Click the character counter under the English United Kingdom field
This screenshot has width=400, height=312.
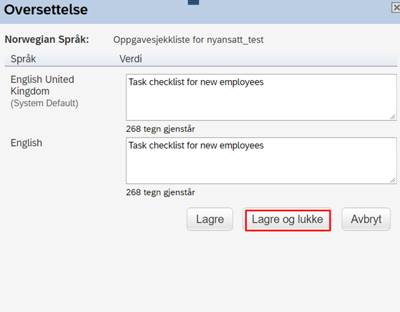click(x=160, y=129)
